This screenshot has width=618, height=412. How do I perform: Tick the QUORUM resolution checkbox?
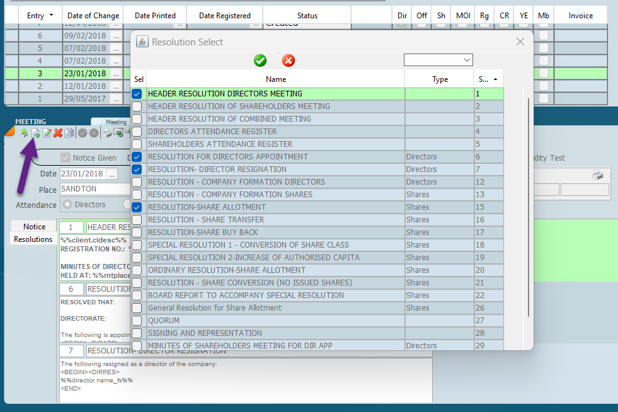pos(137,321)
